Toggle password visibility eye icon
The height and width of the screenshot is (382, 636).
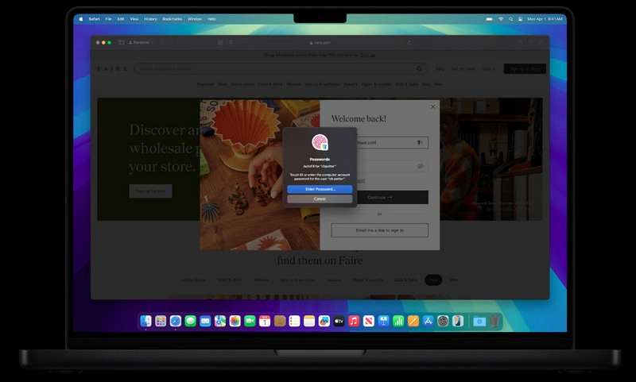tap(421, 167)
